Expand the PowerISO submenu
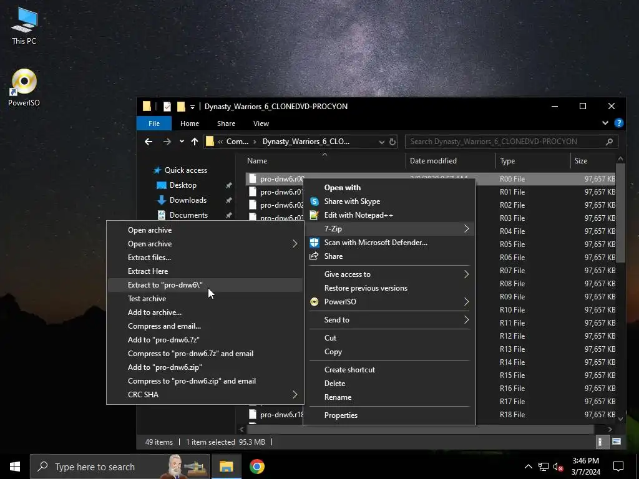The height and width of the screenshot is (479, 639). point(467,302)
